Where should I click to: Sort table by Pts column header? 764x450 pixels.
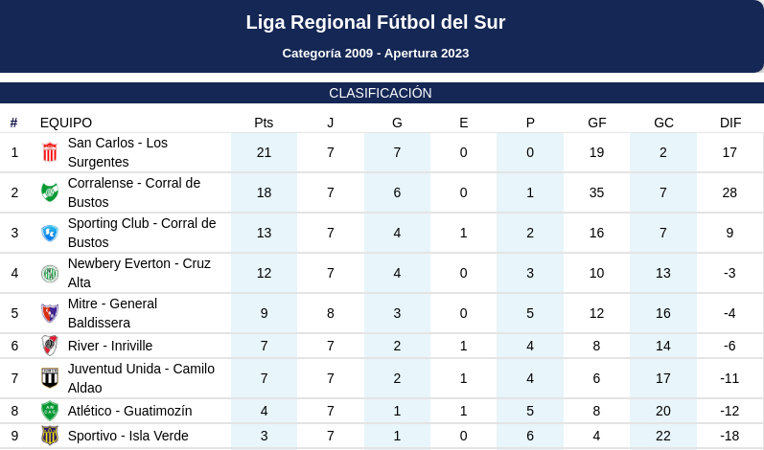[x=264, y=123]
